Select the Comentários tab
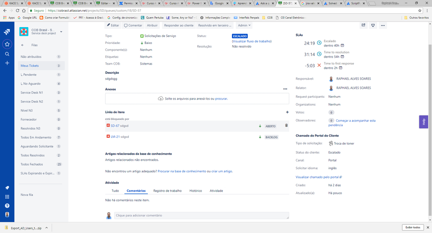Screen dimensions: 432x233 [136, 191]
